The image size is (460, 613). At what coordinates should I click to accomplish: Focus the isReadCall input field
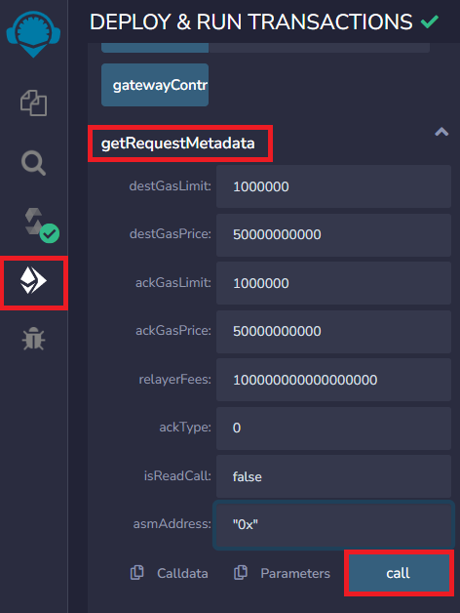[334, 476]
